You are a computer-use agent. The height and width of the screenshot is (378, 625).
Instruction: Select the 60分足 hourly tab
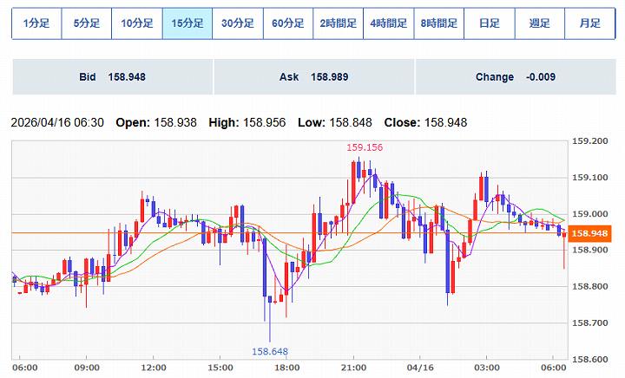point(288,23)
